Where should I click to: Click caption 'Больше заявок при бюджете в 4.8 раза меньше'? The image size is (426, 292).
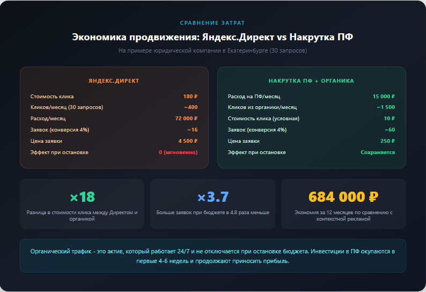click(x=212, y=213)
